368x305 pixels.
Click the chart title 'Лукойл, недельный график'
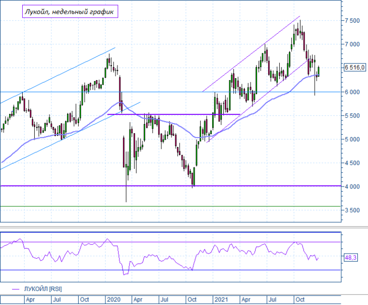click(70, 12)
